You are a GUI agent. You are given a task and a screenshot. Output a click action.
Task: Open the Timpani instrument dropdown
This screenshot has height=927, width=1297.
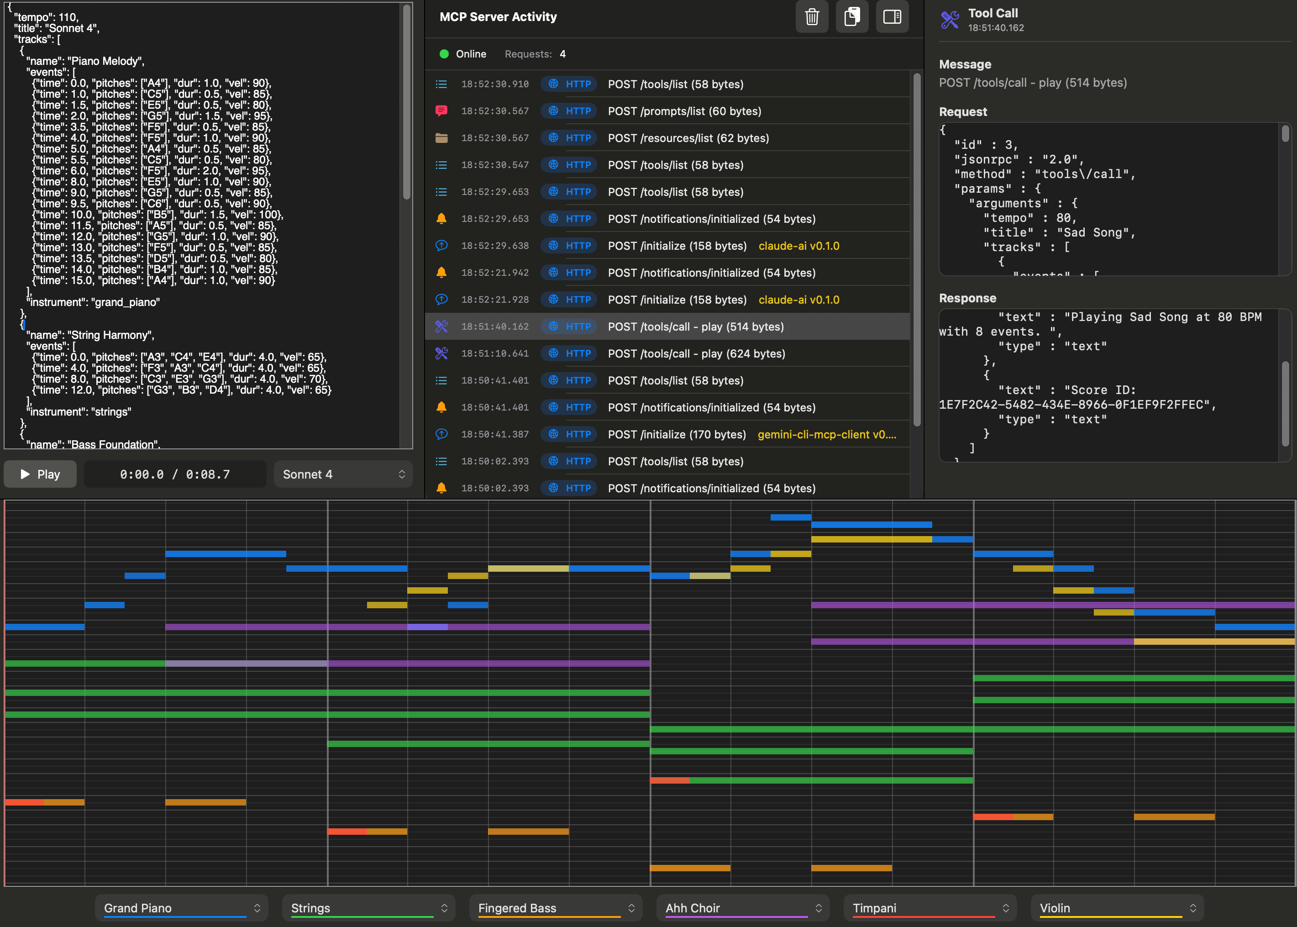(930, 908)
